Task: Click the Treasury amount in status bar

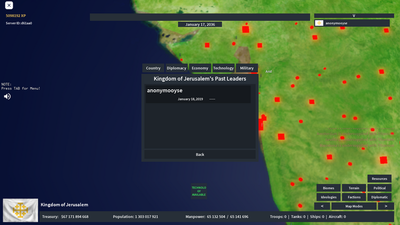Action: [x=75, y=217]
